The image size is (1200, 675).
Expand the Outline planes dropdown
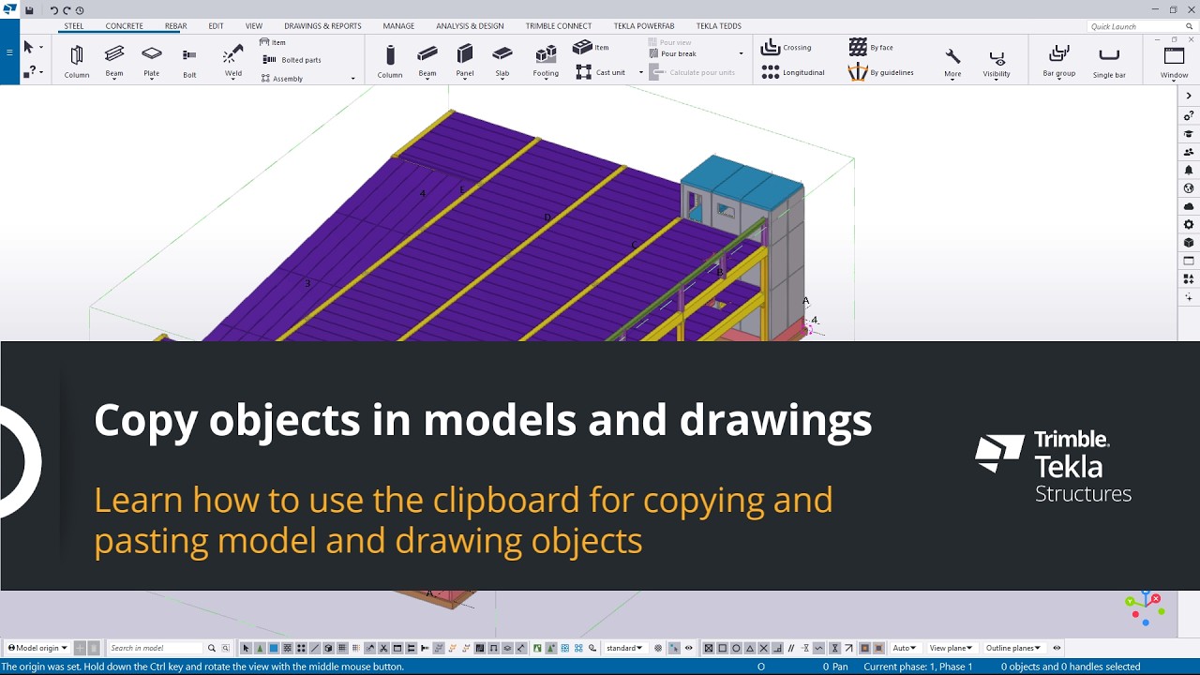[x=1013, y=648]
